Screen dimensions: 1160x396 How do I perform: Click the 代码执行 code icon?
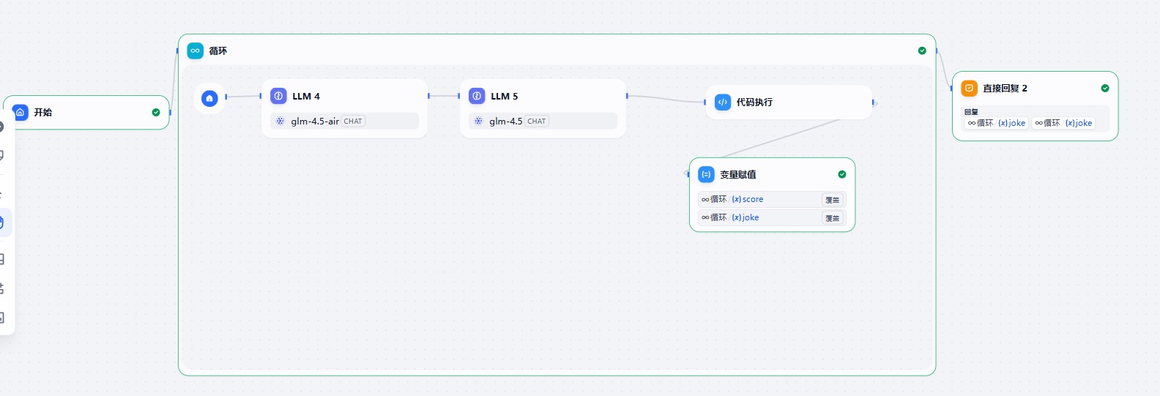[x=723, y=102]
